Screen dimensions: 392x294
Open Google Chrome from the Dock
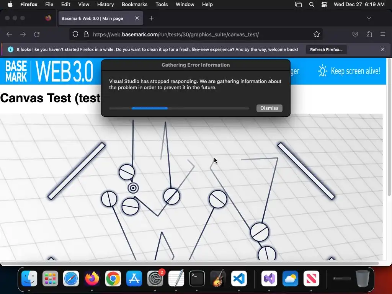tap(113, 279)
